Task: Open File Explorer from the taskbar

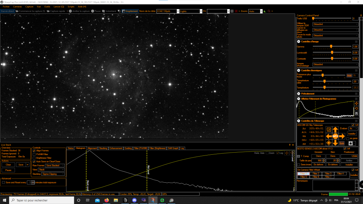Action: click(116, 200)
